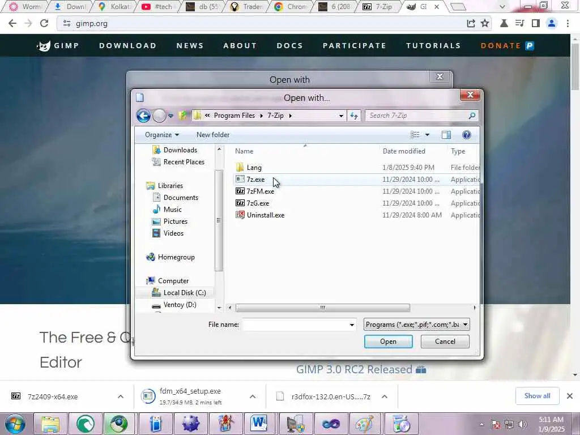The image size is (580, 435).
Task: Click the Chrome back arrow
Action: [12, 23]
